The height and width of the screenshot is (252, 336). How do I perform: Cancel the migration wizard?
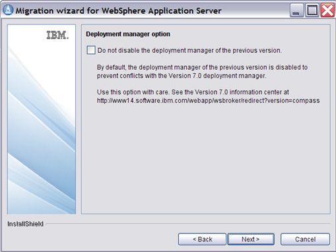305,239
